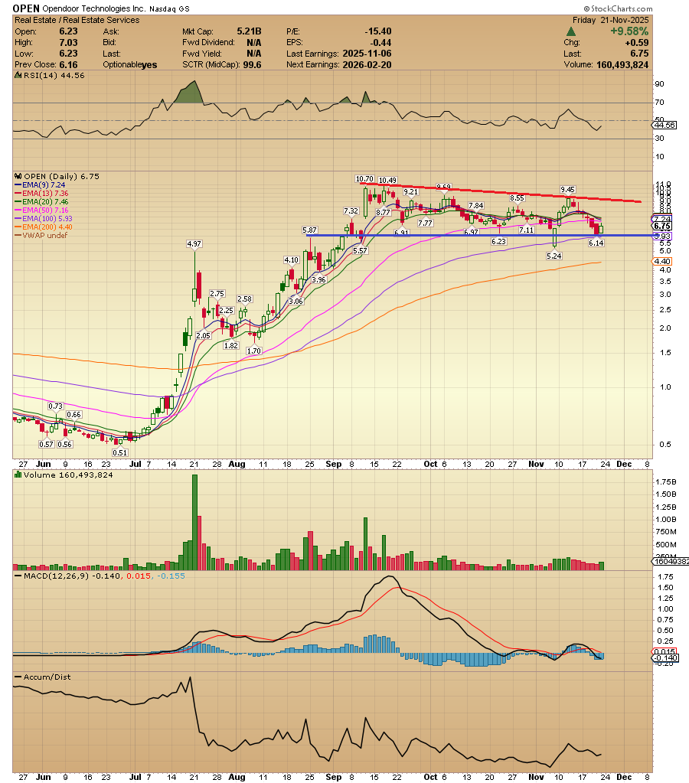689x783 pixels.
Task: Click the Mkt Cap 5.21B value
Action: pos(249,31)
